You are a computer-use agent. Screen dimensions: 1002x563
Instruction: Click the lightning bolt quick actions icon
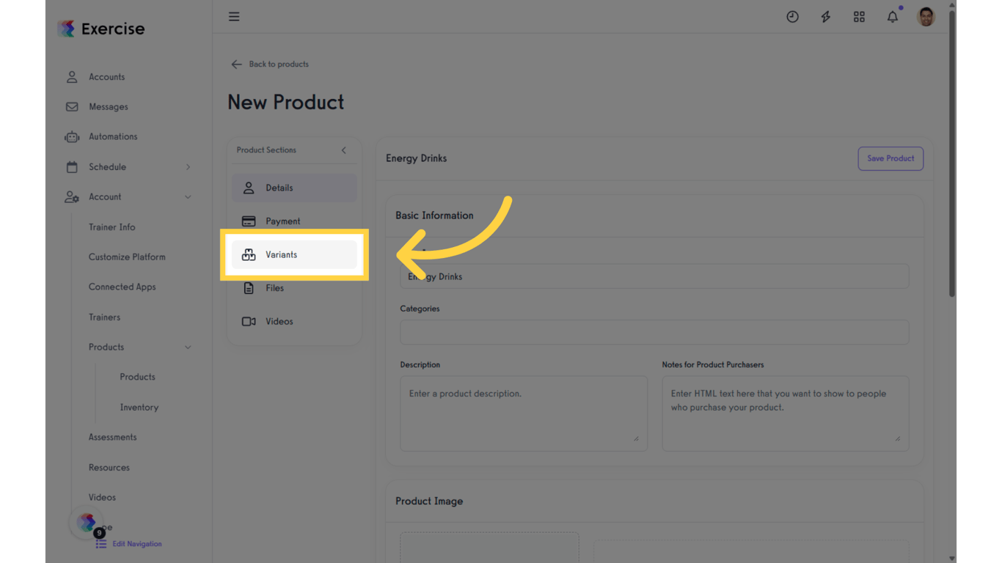point(826,17)
